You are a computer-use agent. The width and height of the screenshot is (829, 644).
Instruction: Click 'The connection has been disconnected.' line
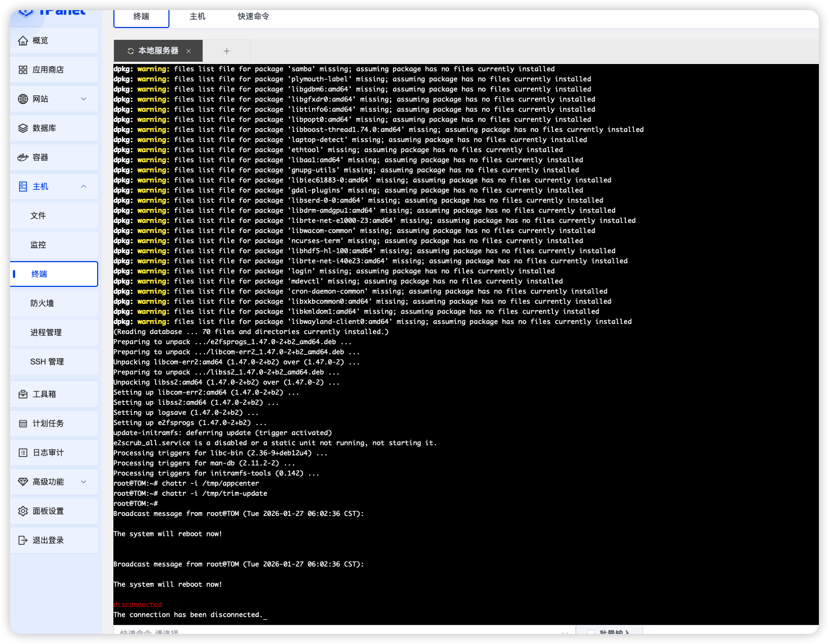click(187, 615)
